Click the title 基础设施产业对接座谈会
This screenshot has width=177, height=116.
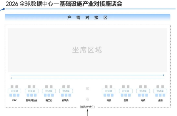pos(91,4)
